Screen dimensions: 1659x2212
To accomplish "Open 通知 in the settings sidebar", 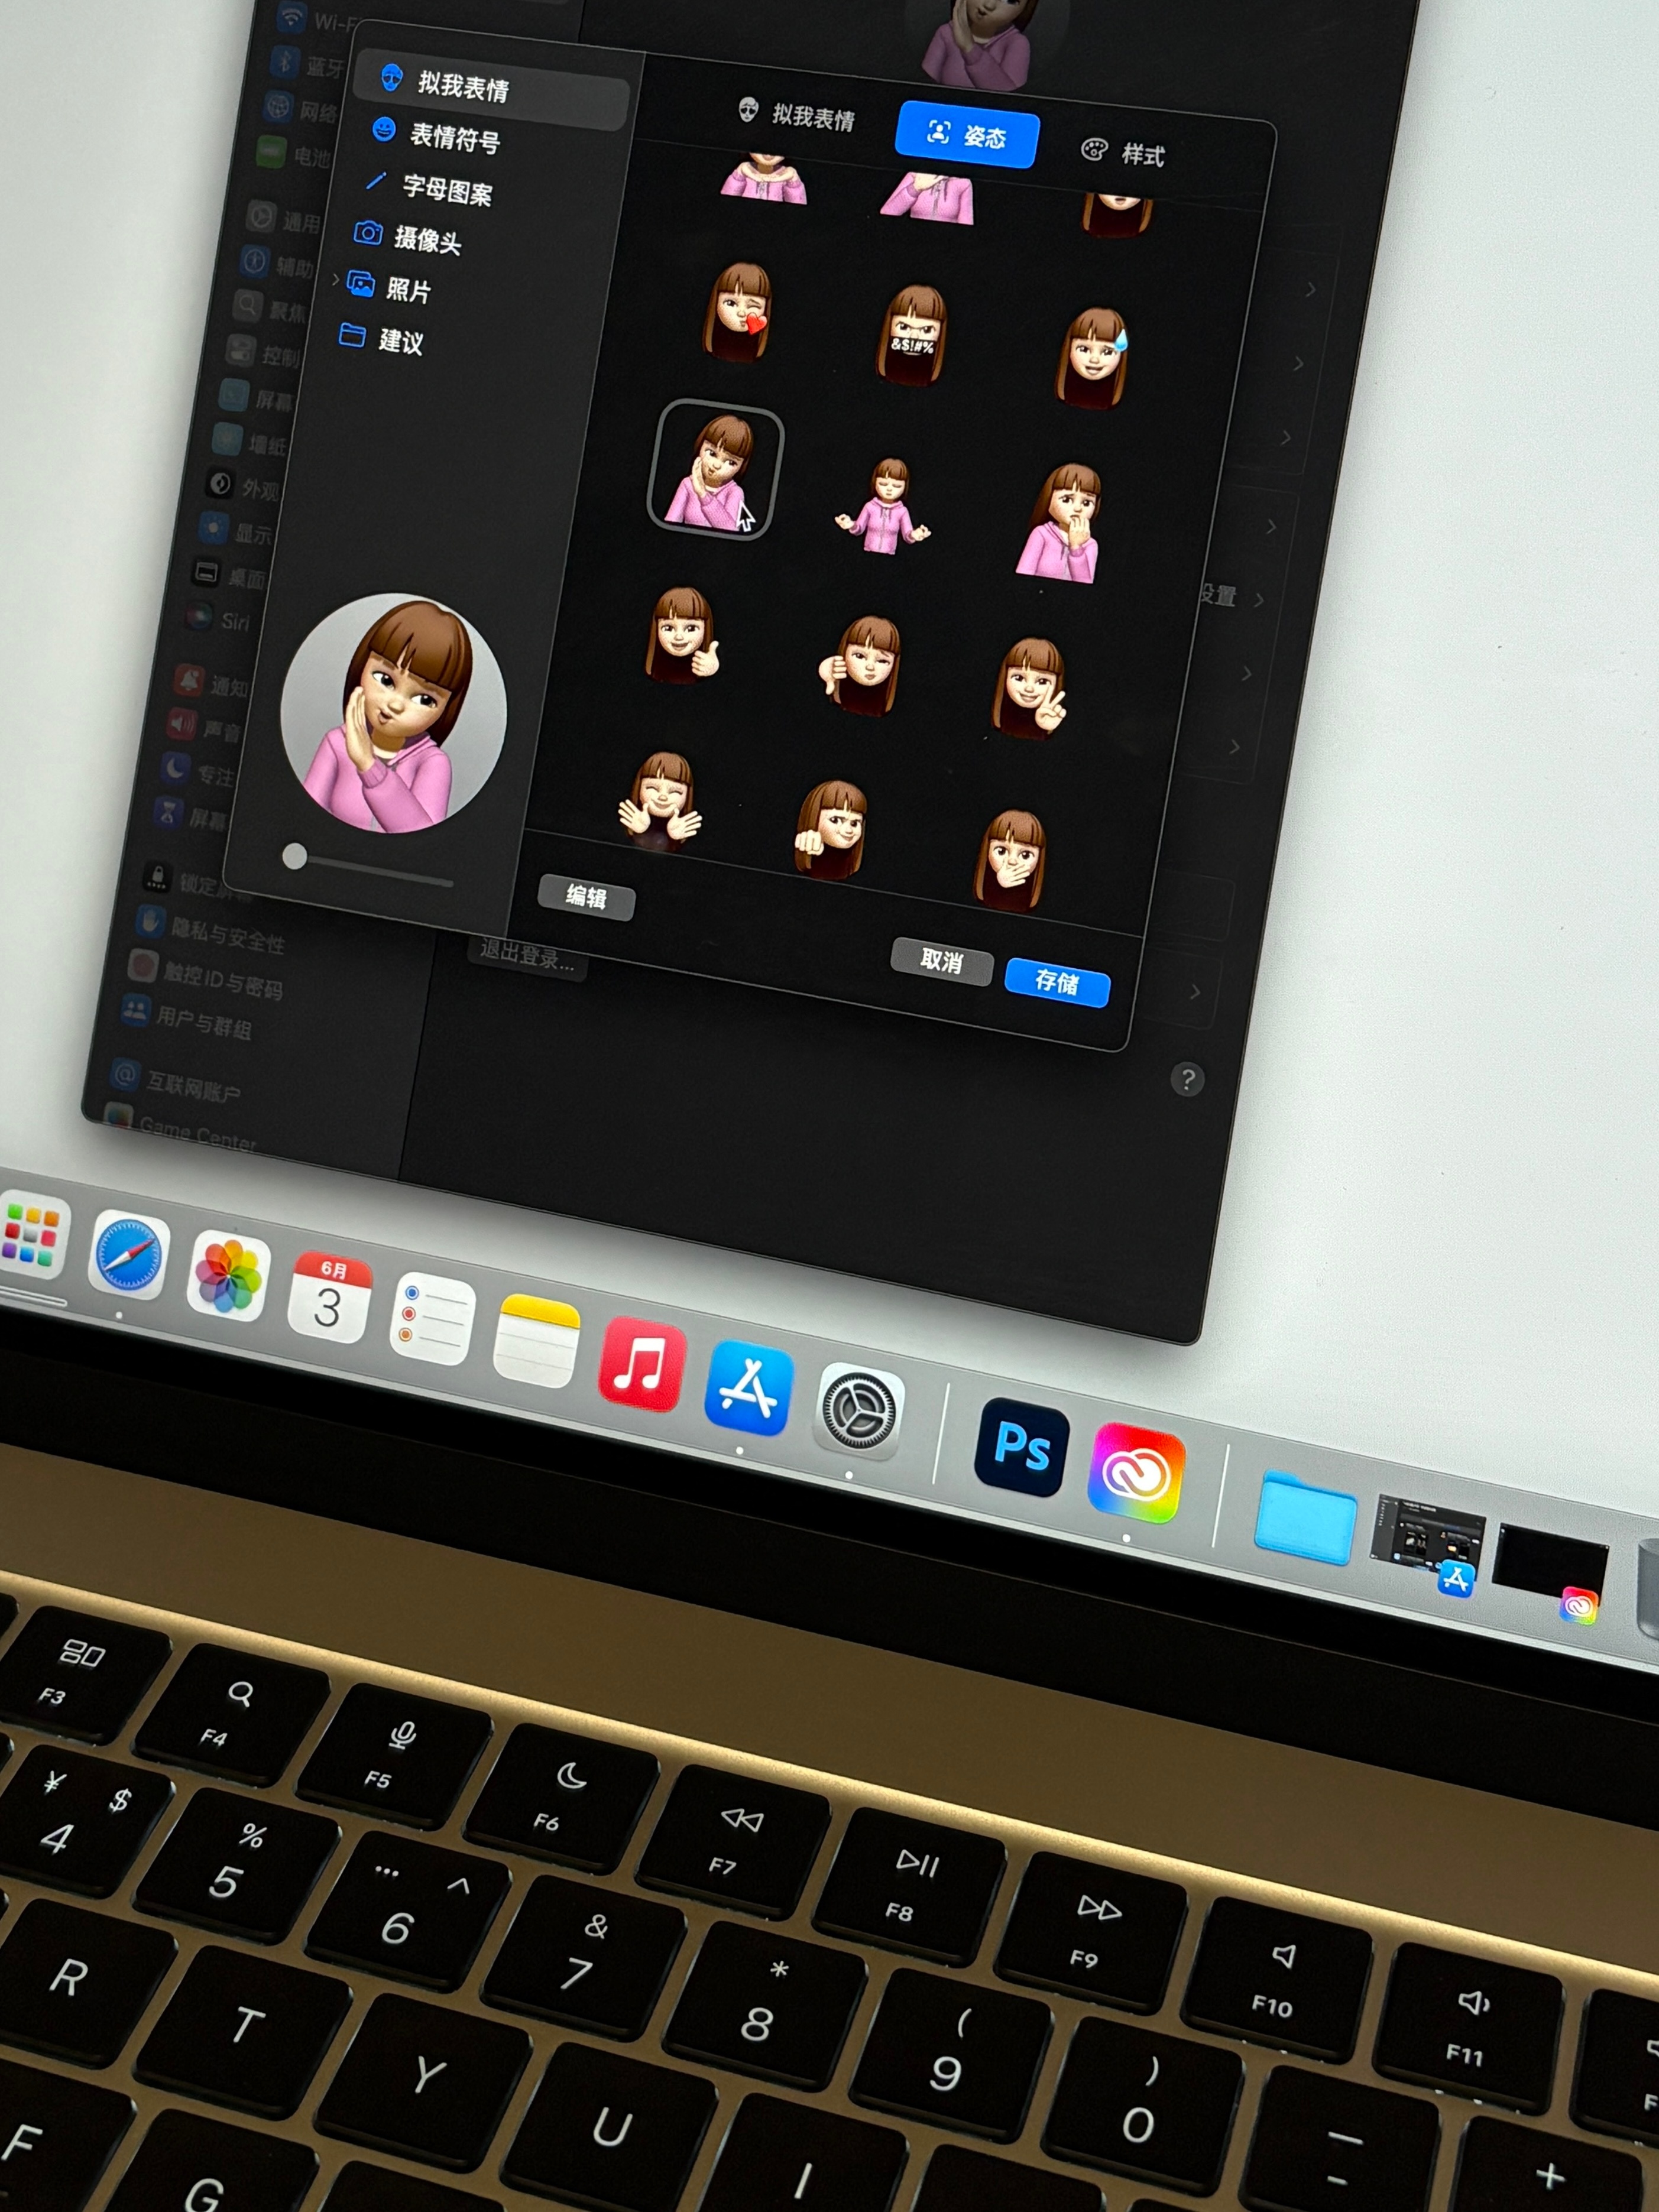I will (x=212, y=684).
